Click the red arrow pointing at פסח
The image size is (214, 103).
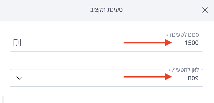point(148,77)
